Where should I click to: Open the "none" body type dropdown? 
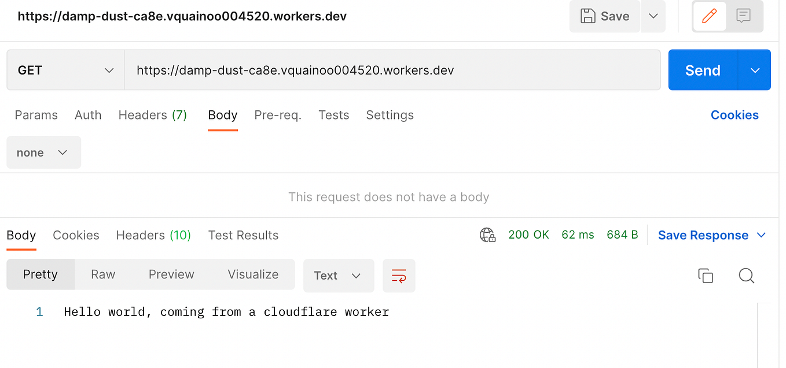[x=43, y=152]
